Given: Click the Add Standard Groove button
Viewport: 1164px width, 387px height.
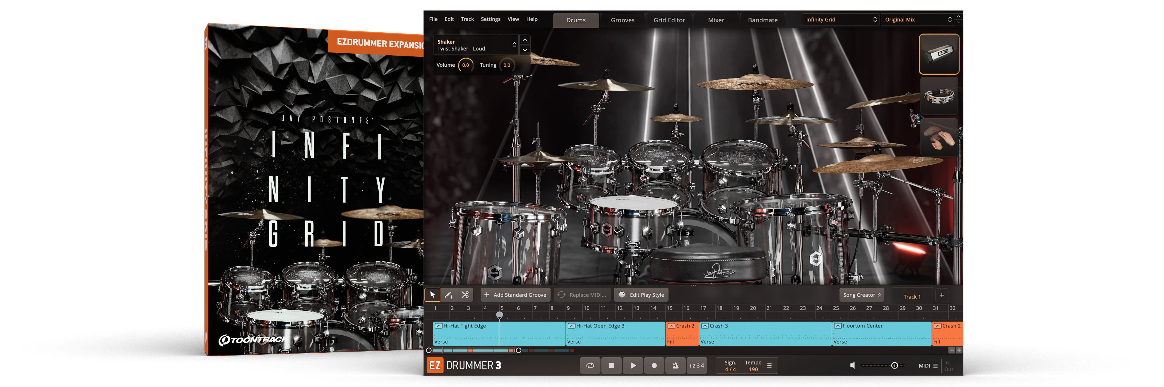Looking at the screenshot, I should click(515, 295).
